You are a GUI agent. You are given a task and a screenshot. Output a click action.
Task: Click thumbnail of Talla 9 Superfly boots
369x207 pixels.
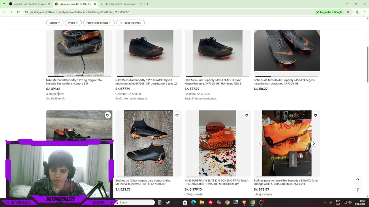218,53
